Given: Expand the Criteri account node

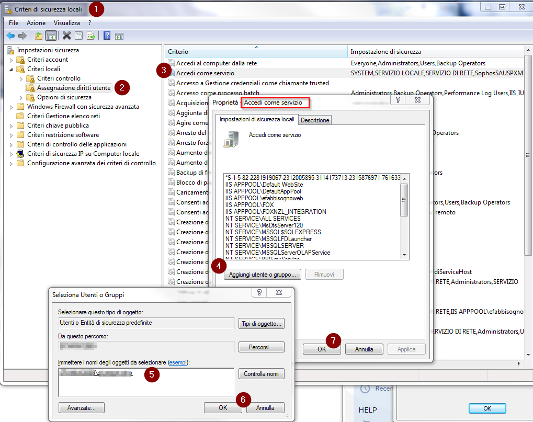Looking at the screenshot, I should tap(11, 59).
